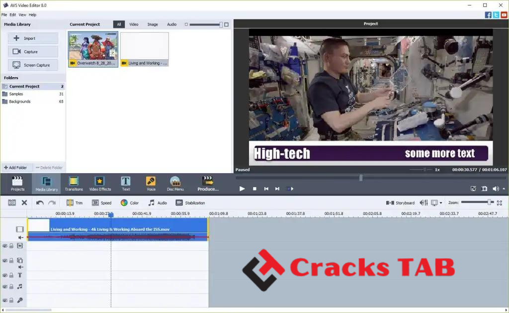This screenshot has width=509, height=313.
Task: Click the Produce... button
Action: tap(208, 184)
